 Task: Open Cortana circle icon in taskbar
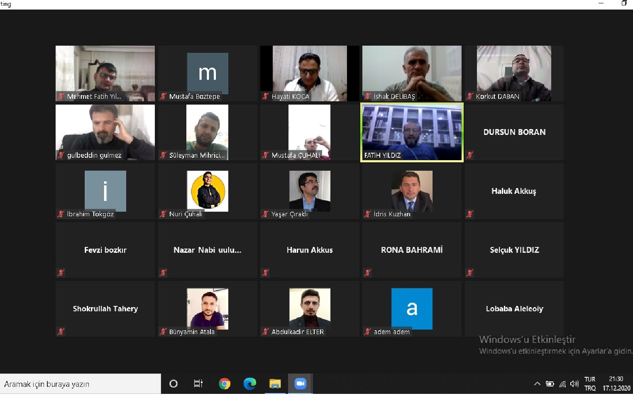(x=174, y=384)
